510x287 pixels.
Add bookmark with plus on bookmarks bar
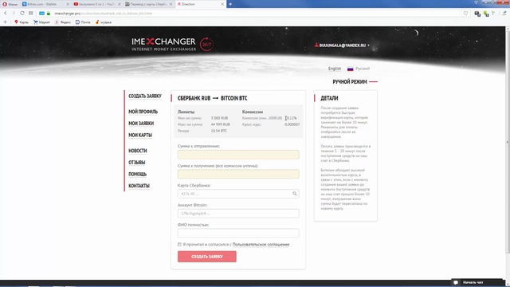(x=5, y=22)
